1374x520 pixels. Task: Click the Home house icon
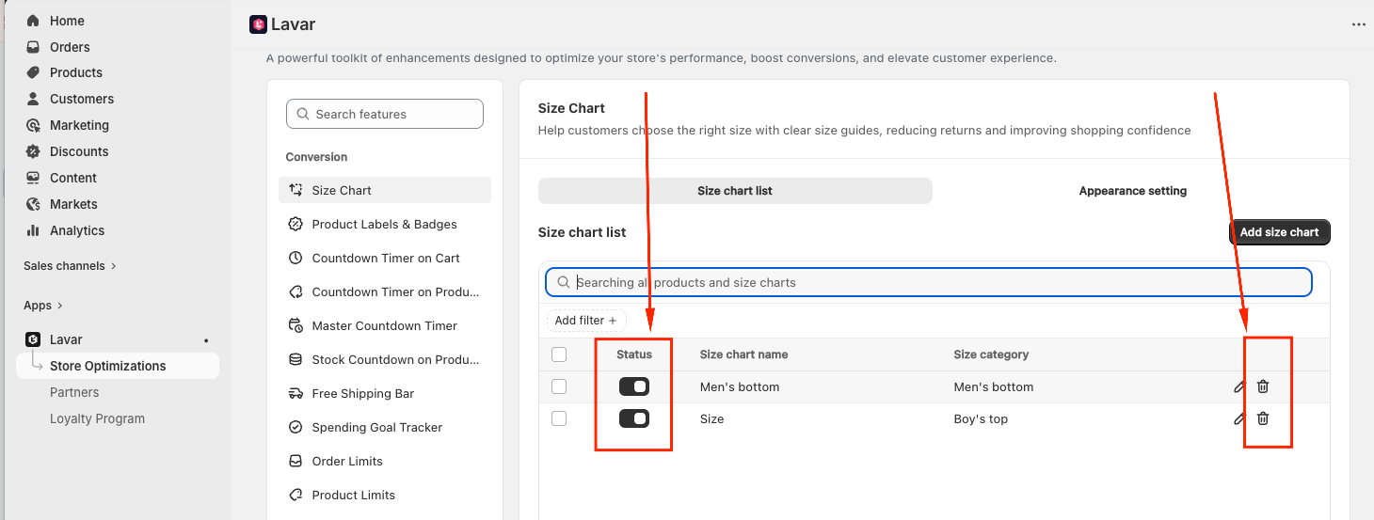point(33,21)
